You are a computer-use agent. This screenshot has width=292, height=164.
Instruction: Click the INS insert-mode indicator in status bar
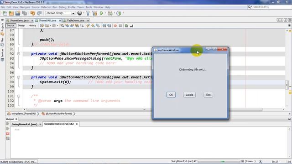tap(289, 162)
